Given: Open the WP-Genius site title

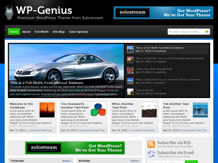Looking at the screenshot, I should tap(44, 10).
